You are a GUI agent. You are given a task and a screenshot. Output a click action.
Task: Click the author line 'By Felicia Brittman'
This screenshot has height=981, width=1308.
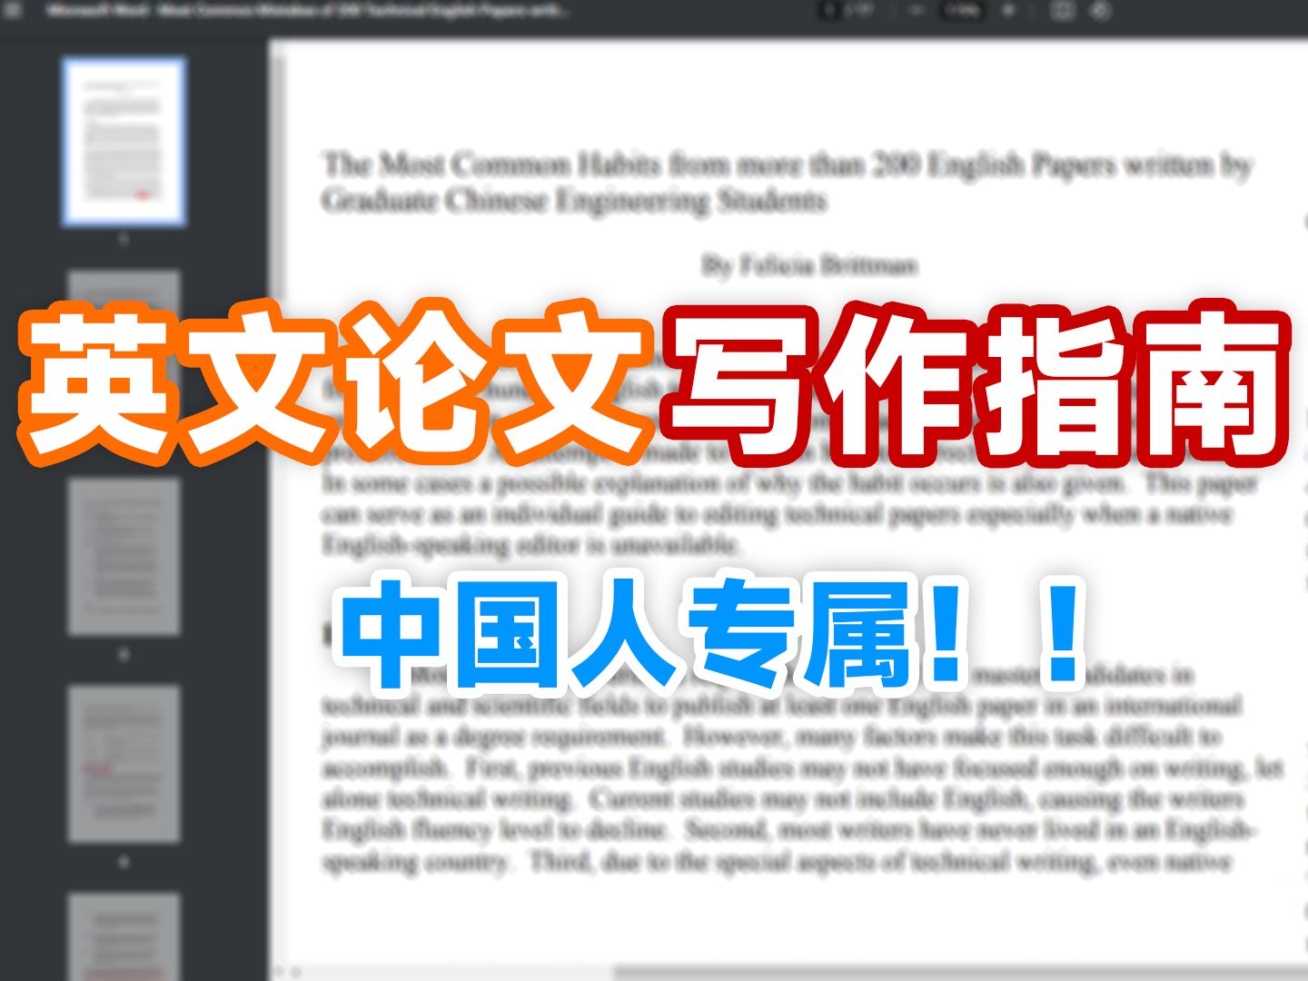809,265
